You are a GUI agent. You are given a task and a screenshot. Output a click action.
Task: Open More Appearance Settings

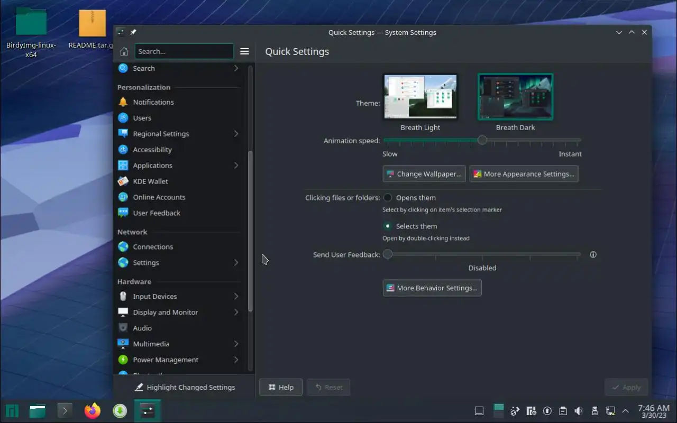point(524,174)
